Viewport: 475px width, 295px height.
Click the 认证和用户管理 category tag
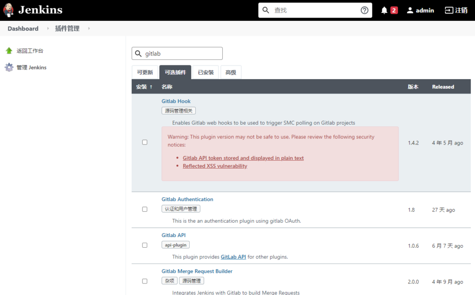click(181, 209)
